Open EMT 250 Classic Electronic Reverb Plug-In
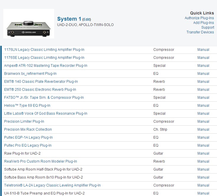217x196 pixels. 40,90
